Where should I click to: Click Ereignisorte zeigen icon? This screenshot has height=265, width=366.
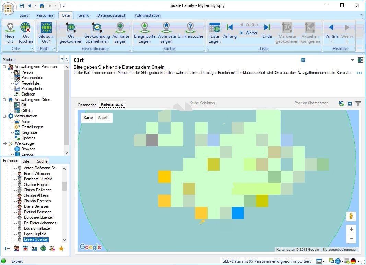[x=145, y=33]
